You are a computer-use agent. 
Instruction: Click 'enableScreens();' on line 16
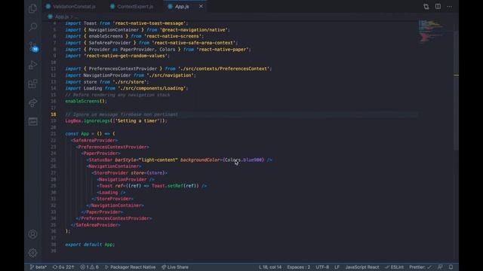[85, 101]
